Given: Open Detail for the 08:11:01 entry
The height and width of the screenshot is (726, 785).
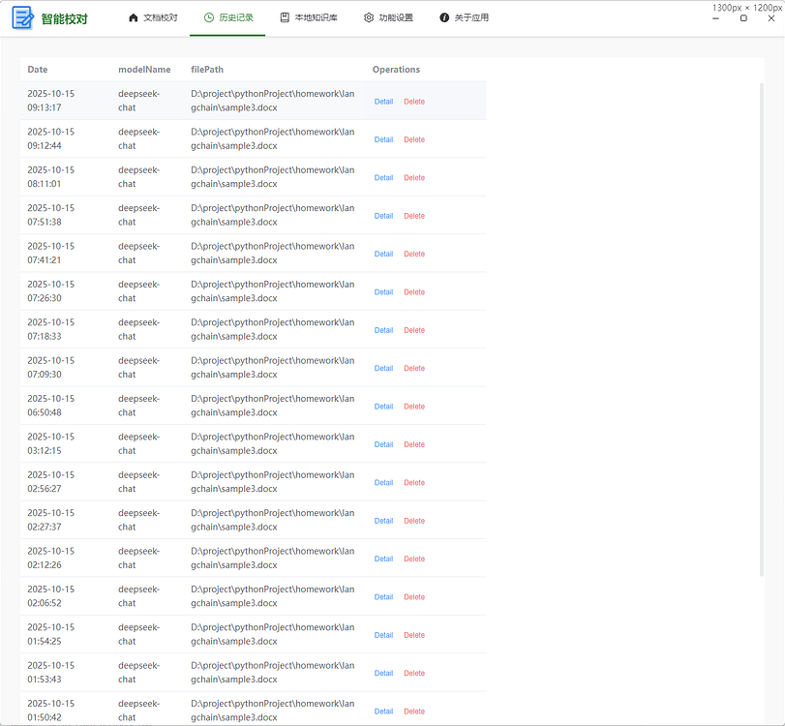Looking at the screenshot, I should [x=383, y=178].
